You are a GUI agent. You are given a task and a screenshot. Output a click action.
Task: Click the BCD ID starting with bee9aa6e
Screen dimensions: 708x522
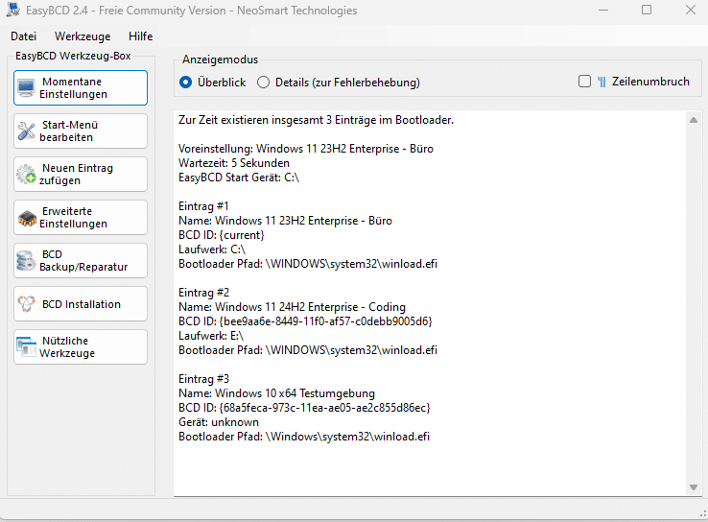tap(305, 321)
